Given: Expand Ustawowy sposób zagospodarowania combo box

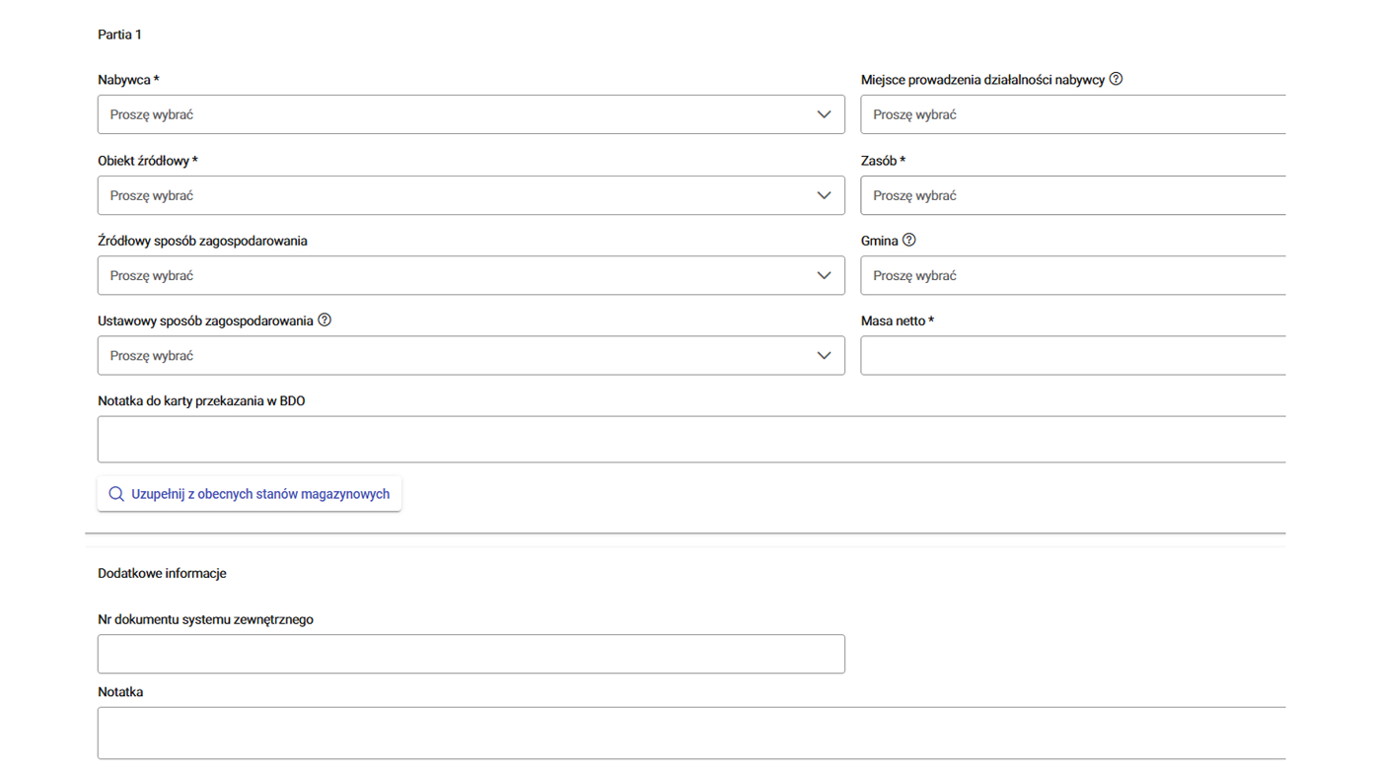Looking at the screenshot, I should [454, 355].
